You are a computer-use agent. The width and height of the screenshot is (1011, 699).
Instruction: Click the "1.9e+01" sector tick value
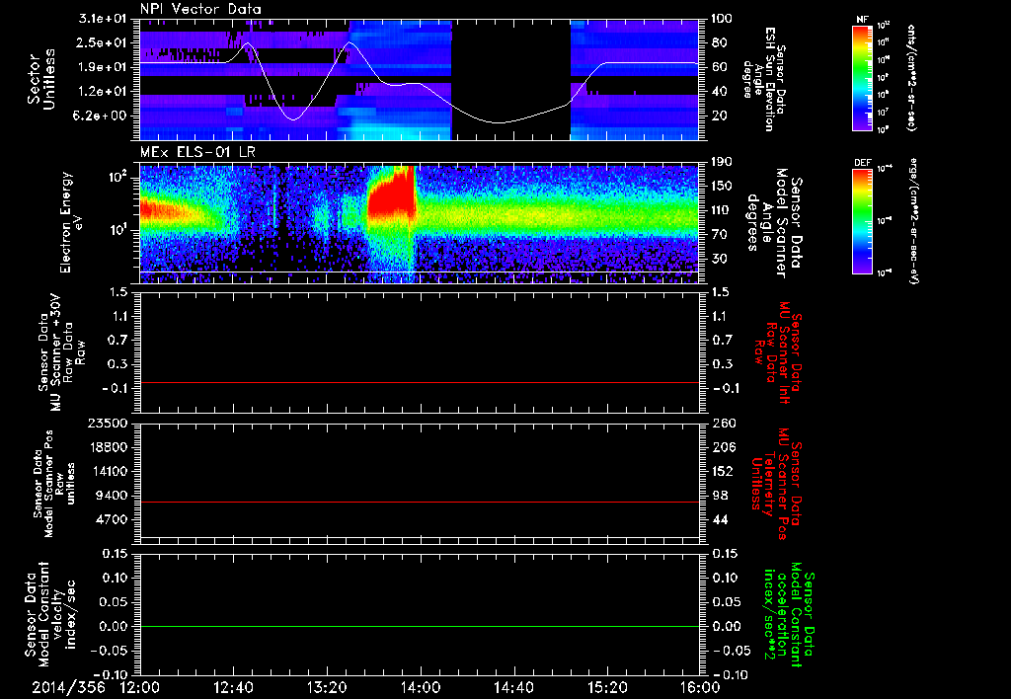103,67
